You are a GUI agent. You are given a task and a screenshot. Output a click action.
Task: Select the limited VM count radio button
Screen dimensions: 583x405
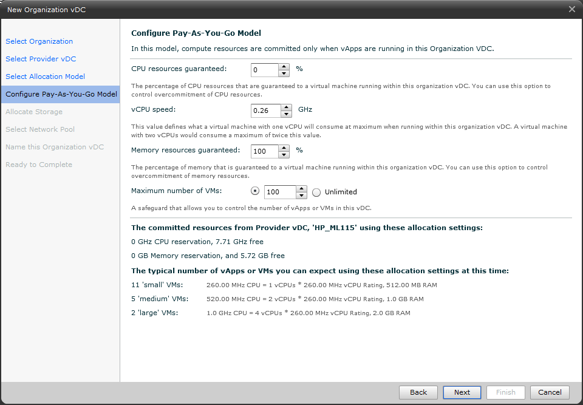(x=255, y=191)
